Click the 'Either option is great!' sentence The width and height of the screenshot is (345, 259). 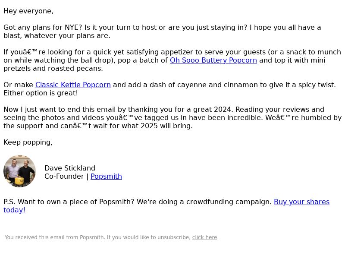[41, 93]
